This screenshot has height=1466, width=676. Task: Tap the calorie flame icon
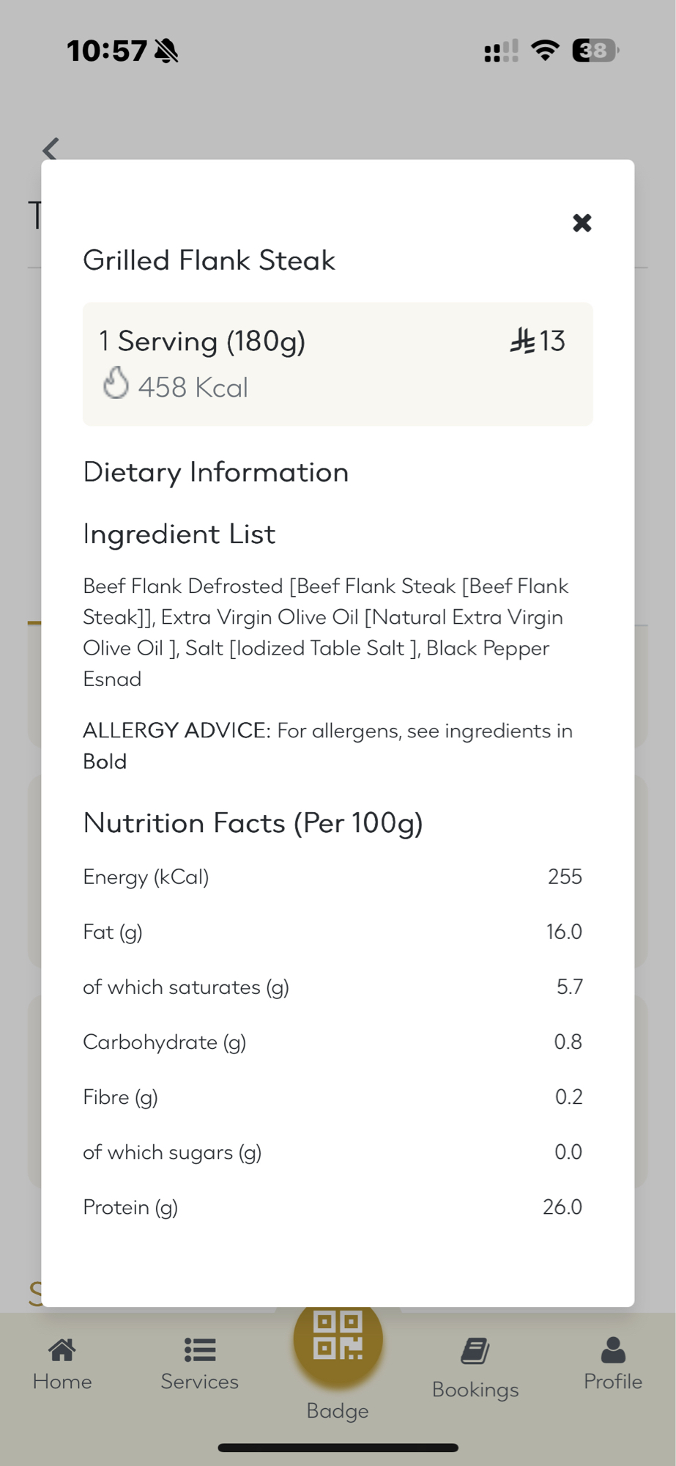116,383
